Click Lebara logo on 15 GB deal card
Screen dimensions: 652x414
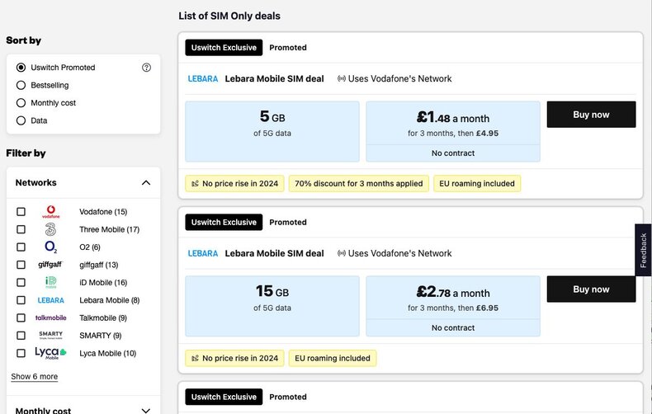[x=203, y=253]
